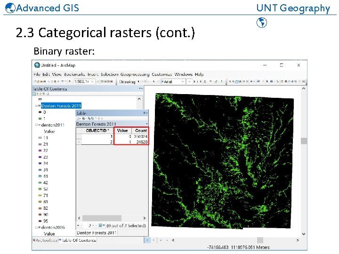
Task: Click the Undo toolbar icon
Action: [63, 81]
